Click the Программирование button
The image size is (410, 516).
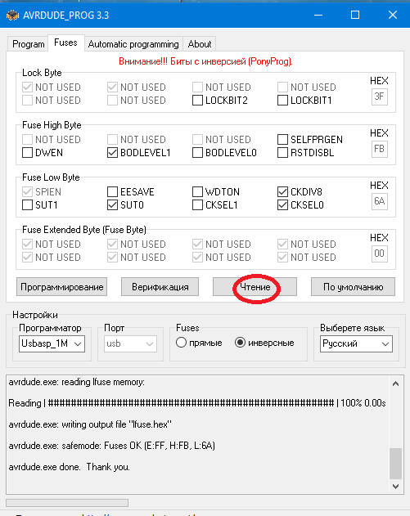coord(62,287)
